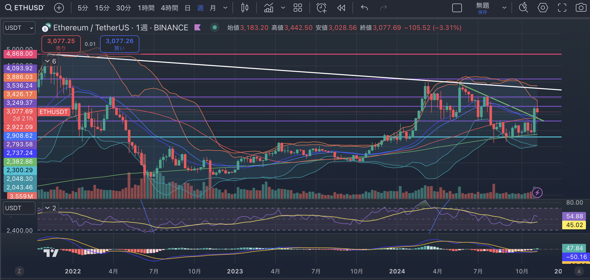Click the 3.559 M volume label
The height and width of the screenshot is (280, 590).
point(22,196)
